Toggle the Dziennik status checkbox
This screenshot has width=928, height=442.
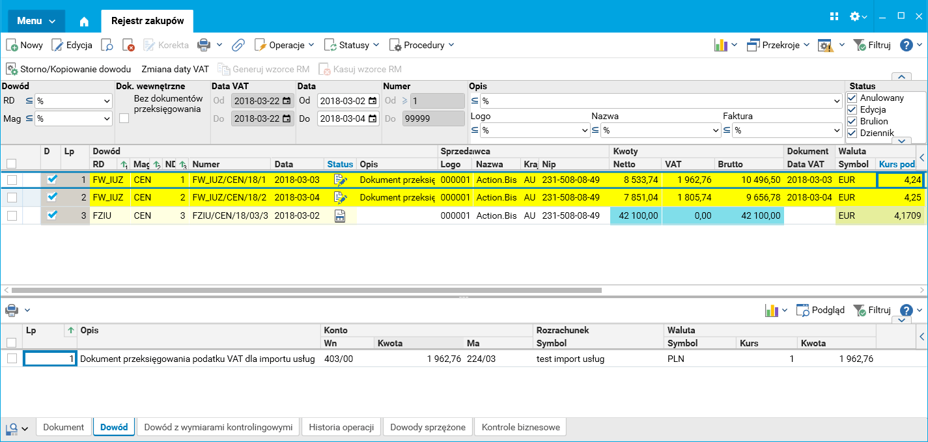pyautogui.click(x=852, y=133)
